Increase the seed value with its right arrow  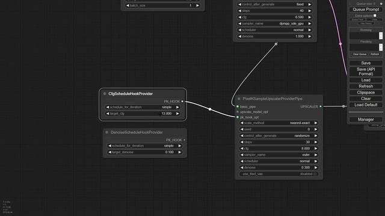pyautogui.click(x=316, y=130)
